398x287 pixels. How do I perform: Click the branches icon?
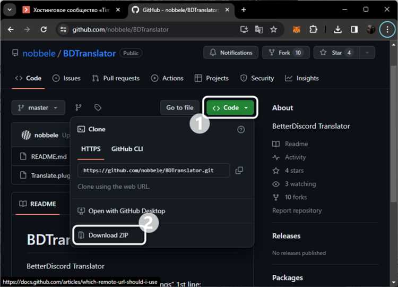(78, 107)
